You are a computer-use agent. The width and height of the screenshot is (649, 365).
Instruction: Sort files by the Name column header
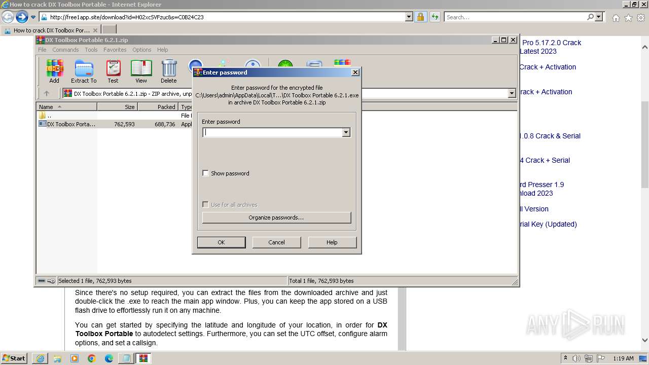pos(66,106)
